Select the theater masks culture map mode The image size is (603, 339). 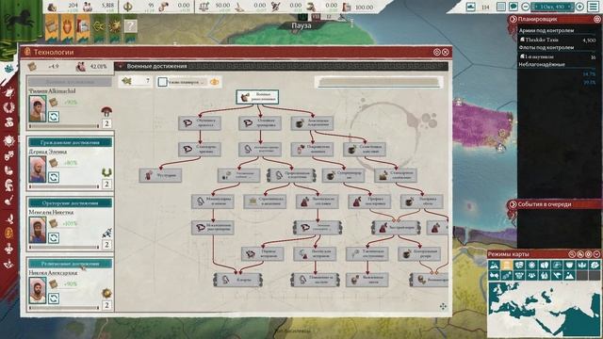519,266
